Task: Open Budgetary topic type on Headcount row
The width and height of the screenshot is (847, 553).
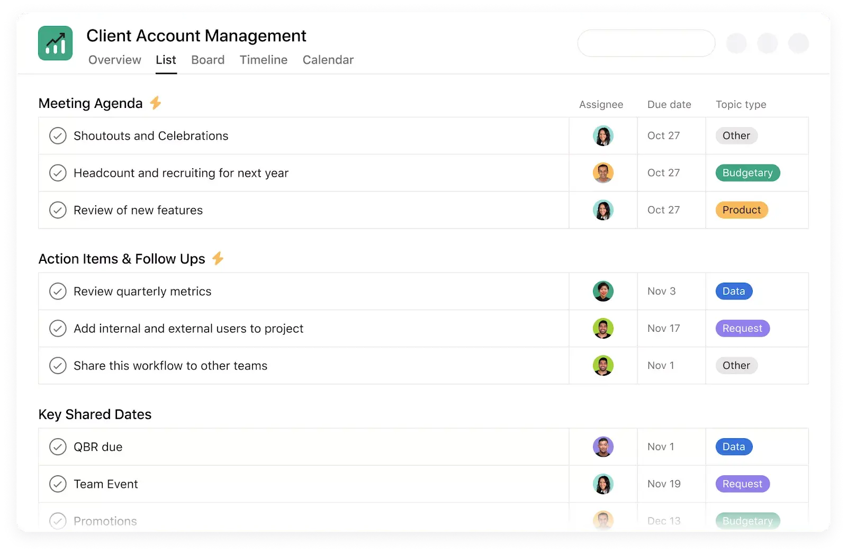Action: point(747,173)
